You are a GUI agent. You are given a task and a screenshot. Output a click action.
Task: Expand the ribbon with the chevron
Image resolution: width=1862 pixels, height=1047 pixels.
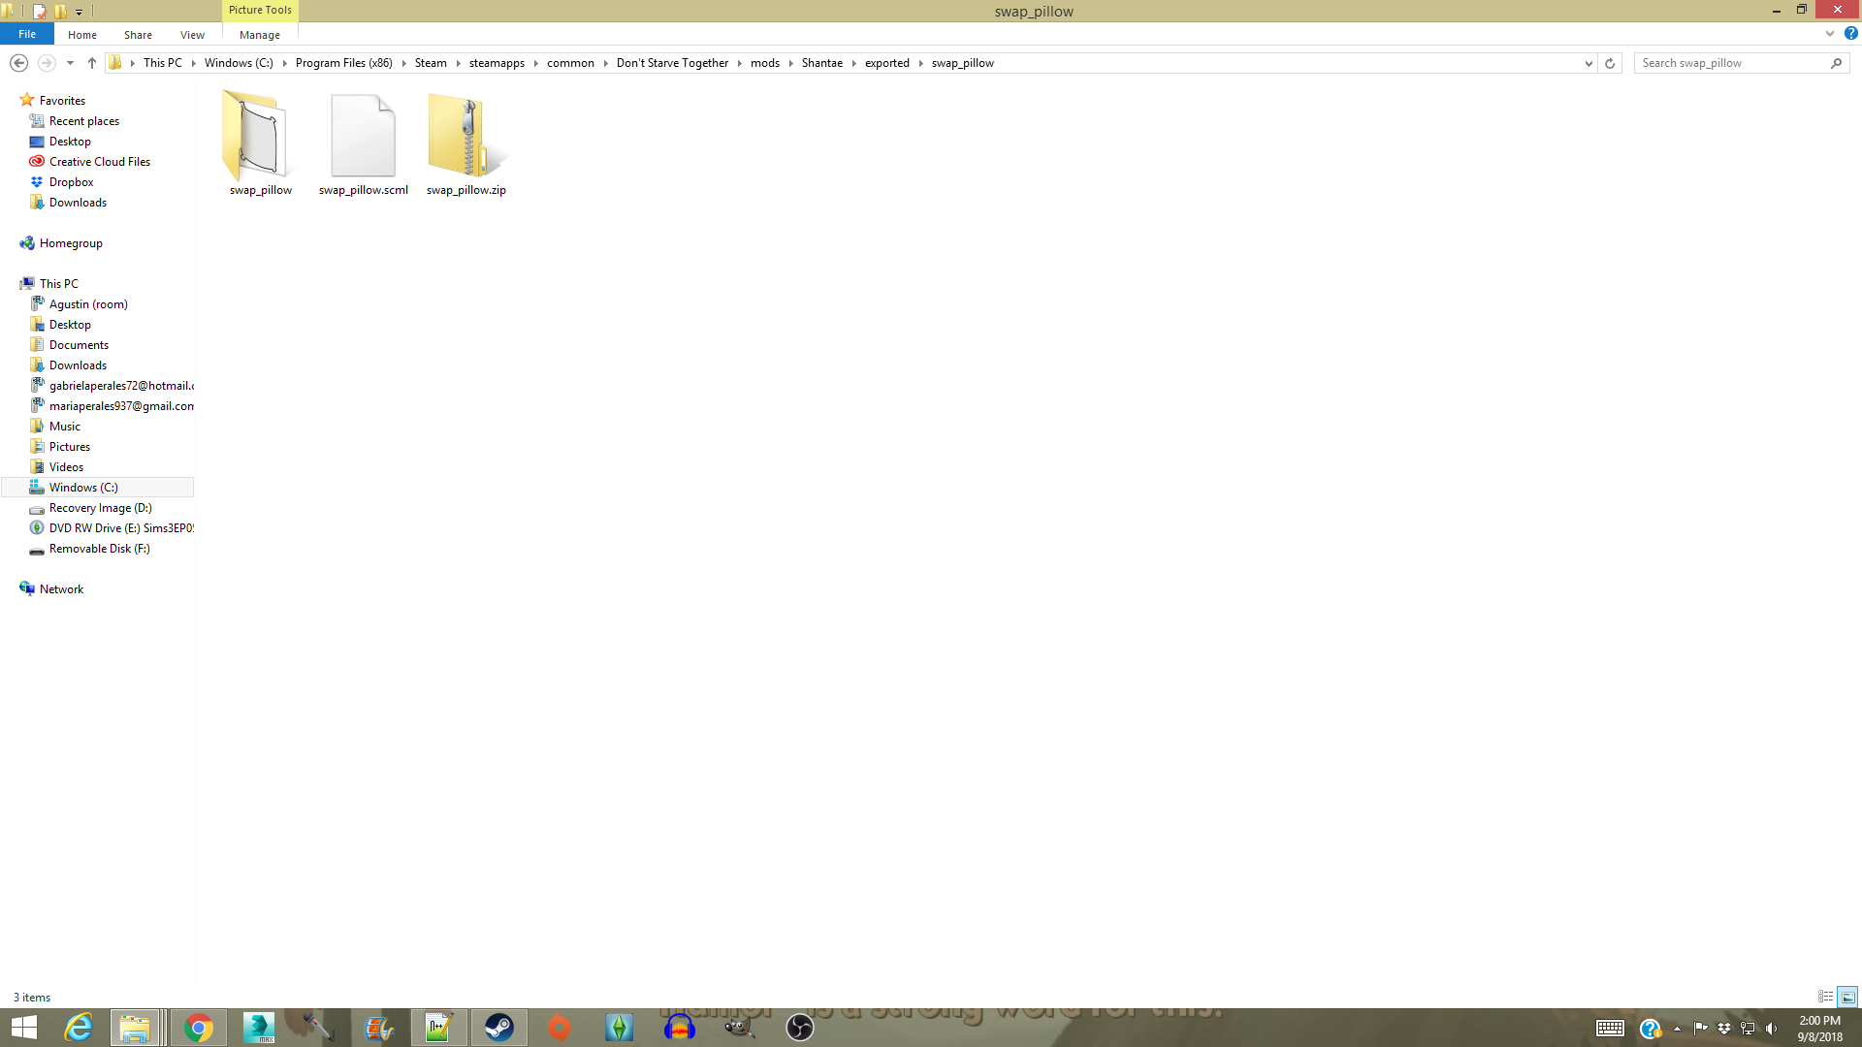[x=1830, y=34]
